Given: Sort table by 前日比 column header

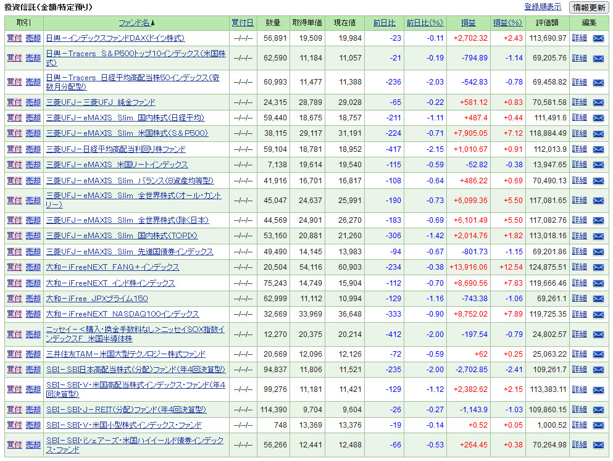Looking at the screenshot, I should pos(385,23).
